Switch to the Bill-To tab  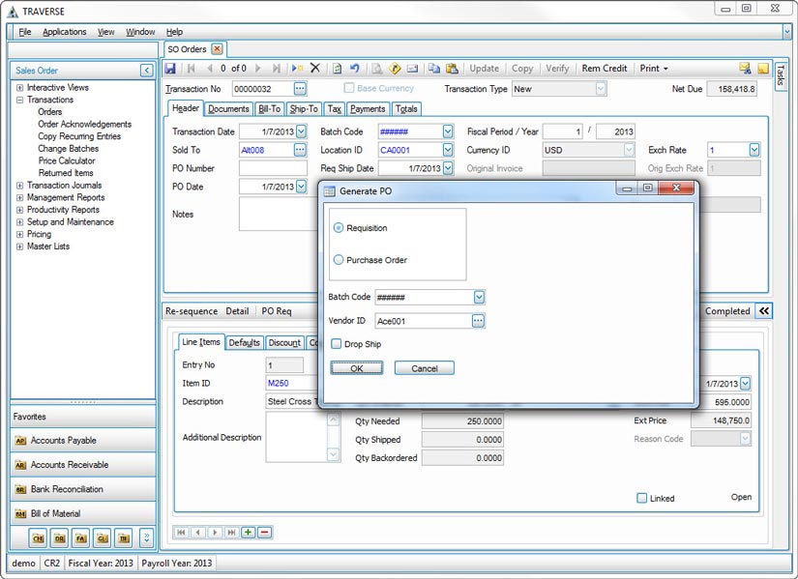pos(270,109)
